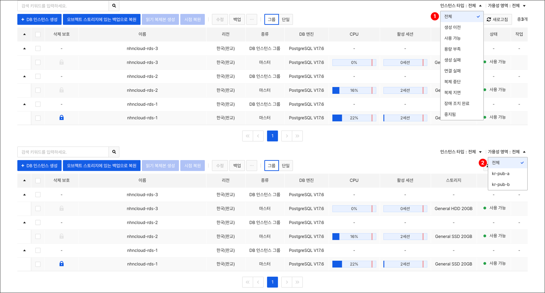Go to last page in upper pagination
Viewport: 545px width, 293px height.
pos(297,136)
